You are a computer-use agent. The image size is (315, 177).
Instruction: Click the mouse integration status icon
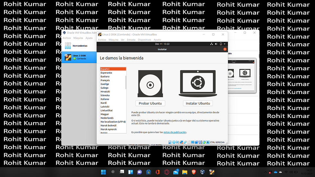click(x=204, y=142)
